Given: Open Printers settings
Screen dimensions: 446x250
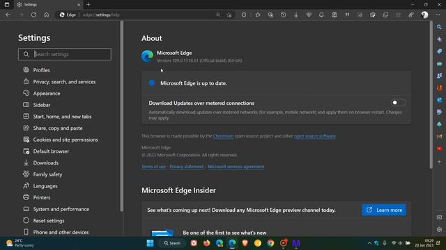Looking at the screenshot, I should click(x=42, y=197).
